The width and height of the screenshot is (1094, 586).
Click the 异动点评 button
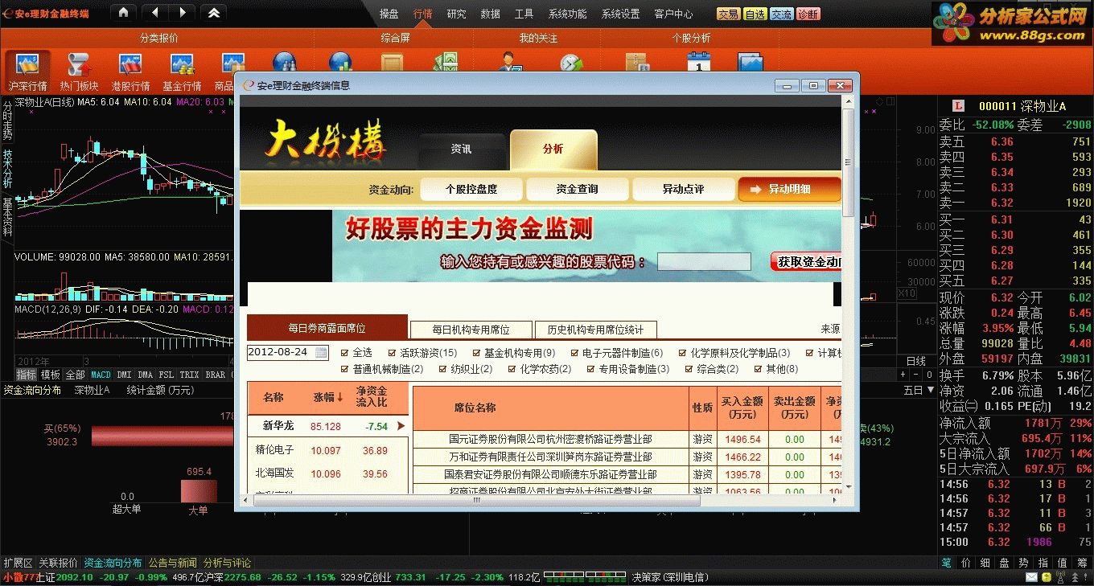(x=683, y=189)
